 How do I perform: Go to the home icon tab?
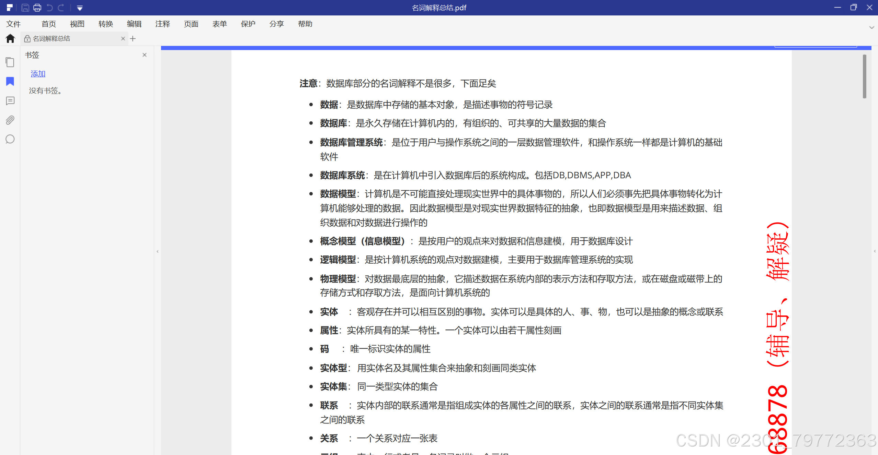coord(10,38)
